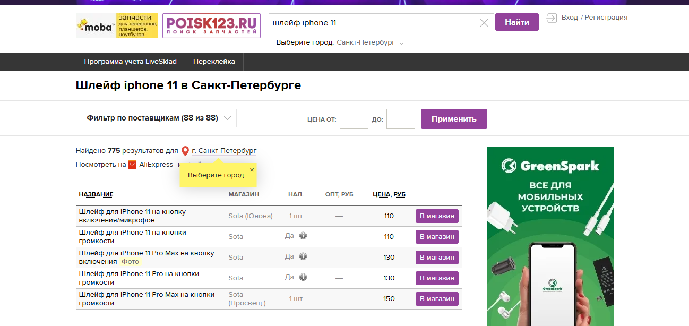This screenshot has width=689, height=326.
Task: Click info icon in iPhone 11 кнопки громкости row
Action: click(303, 236)
